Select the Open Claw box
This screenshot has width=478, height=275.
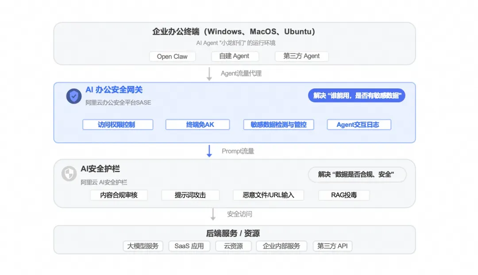point(172,56)
